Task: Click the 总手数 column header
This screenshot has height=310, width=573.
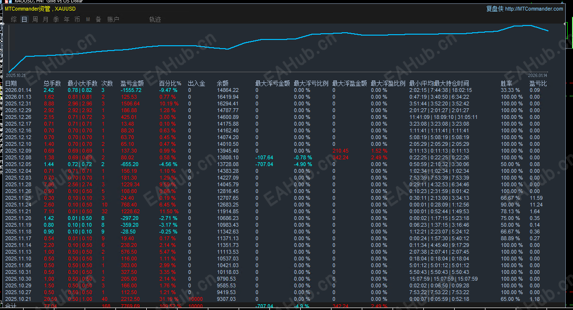Action: coord(52,83)
